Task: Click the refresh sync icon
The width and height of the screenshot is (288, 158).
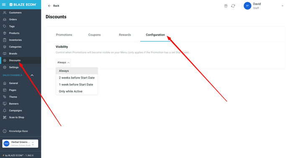Action: [x=233, y=6]
